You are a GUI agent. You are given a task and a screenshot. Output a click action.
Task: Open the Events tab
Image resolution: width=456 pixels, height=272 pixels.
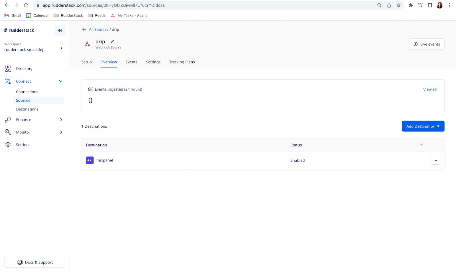131,62
